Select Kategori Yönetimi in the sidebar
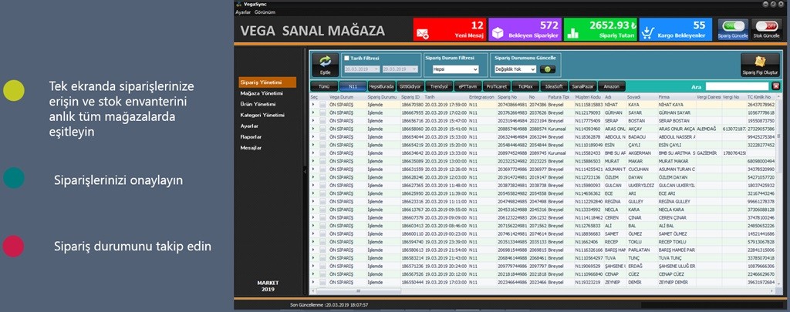The image size is (790, 312). point(262,116)
